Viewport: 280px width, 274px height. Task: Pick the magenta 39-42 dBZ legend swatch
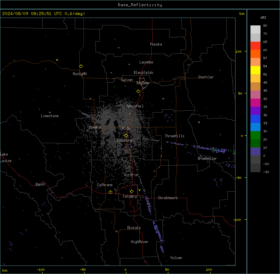(255, 103)
